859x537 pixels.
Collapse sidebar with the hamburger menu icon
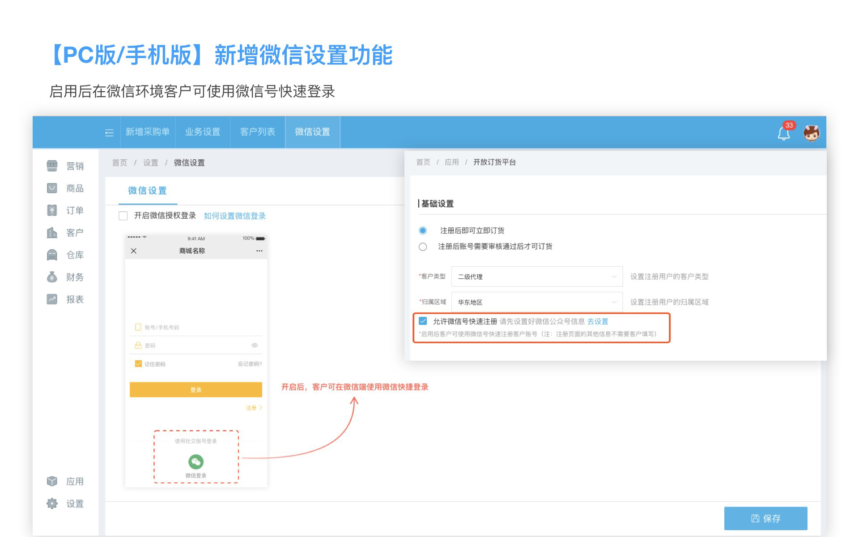click(109, 132)
